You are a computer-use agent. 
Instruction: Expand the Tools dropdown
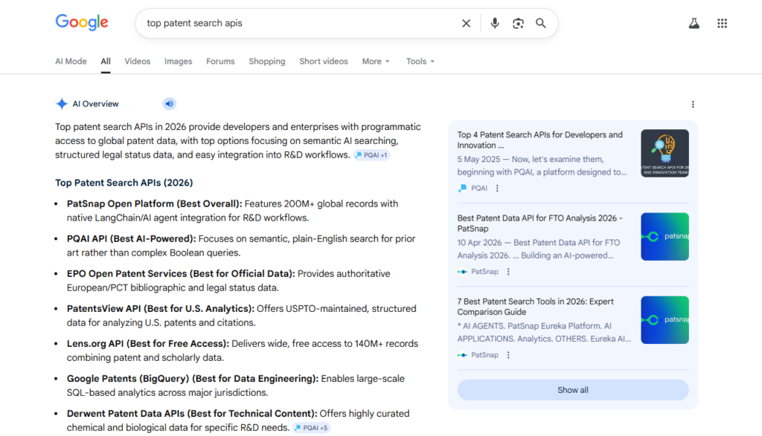420,62
